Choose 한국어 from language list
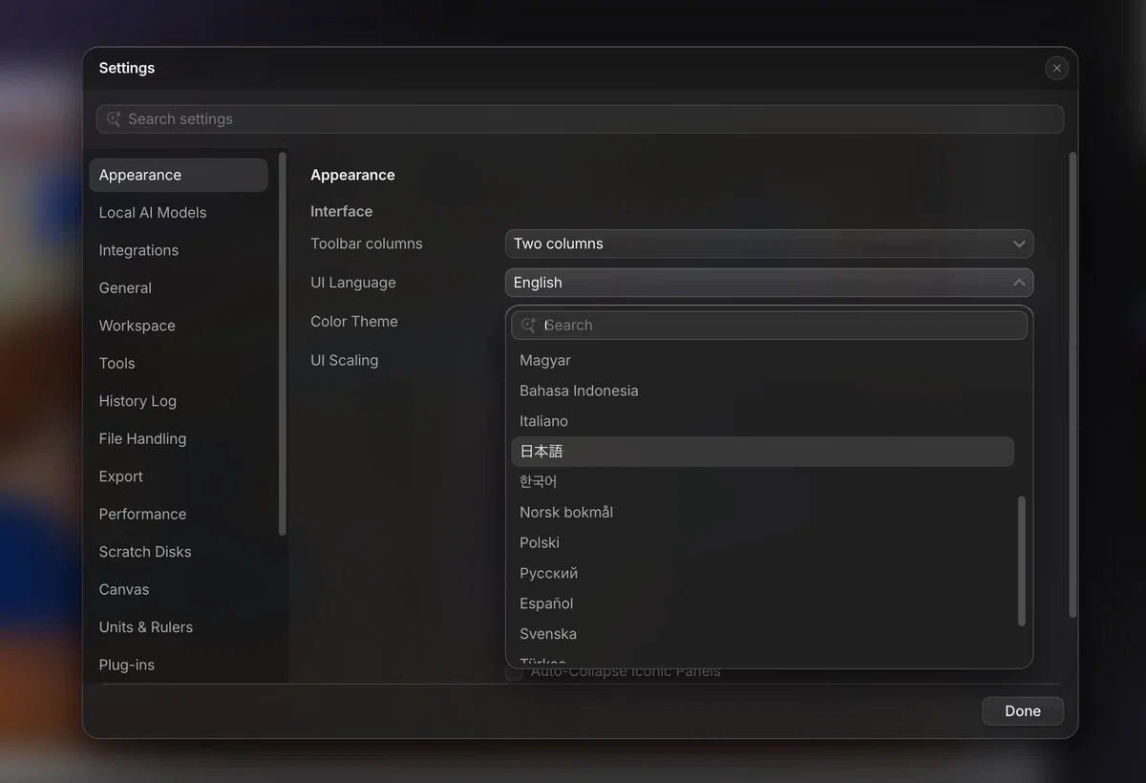Screen dimensions: 1146x783 coord(762,482)
